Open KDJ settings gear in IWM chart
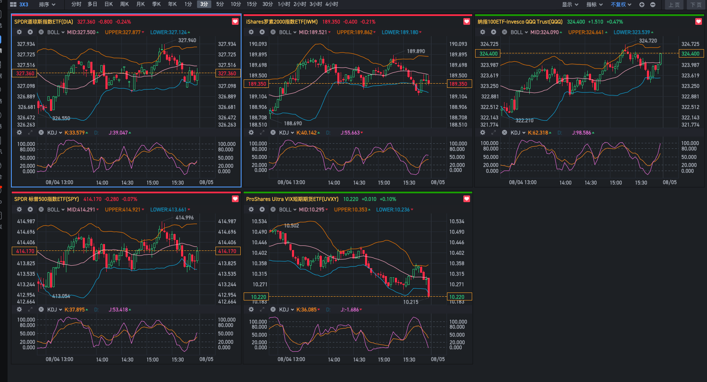 click(x=251, y=133)
